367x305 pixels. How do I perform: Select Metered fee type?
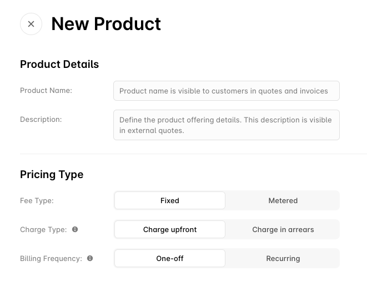(283, 200)
